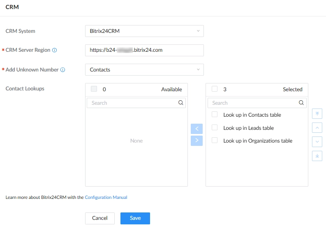Click the CRM Server Region info icon
This screenshot has width=326, height=233.
[55, 50]
